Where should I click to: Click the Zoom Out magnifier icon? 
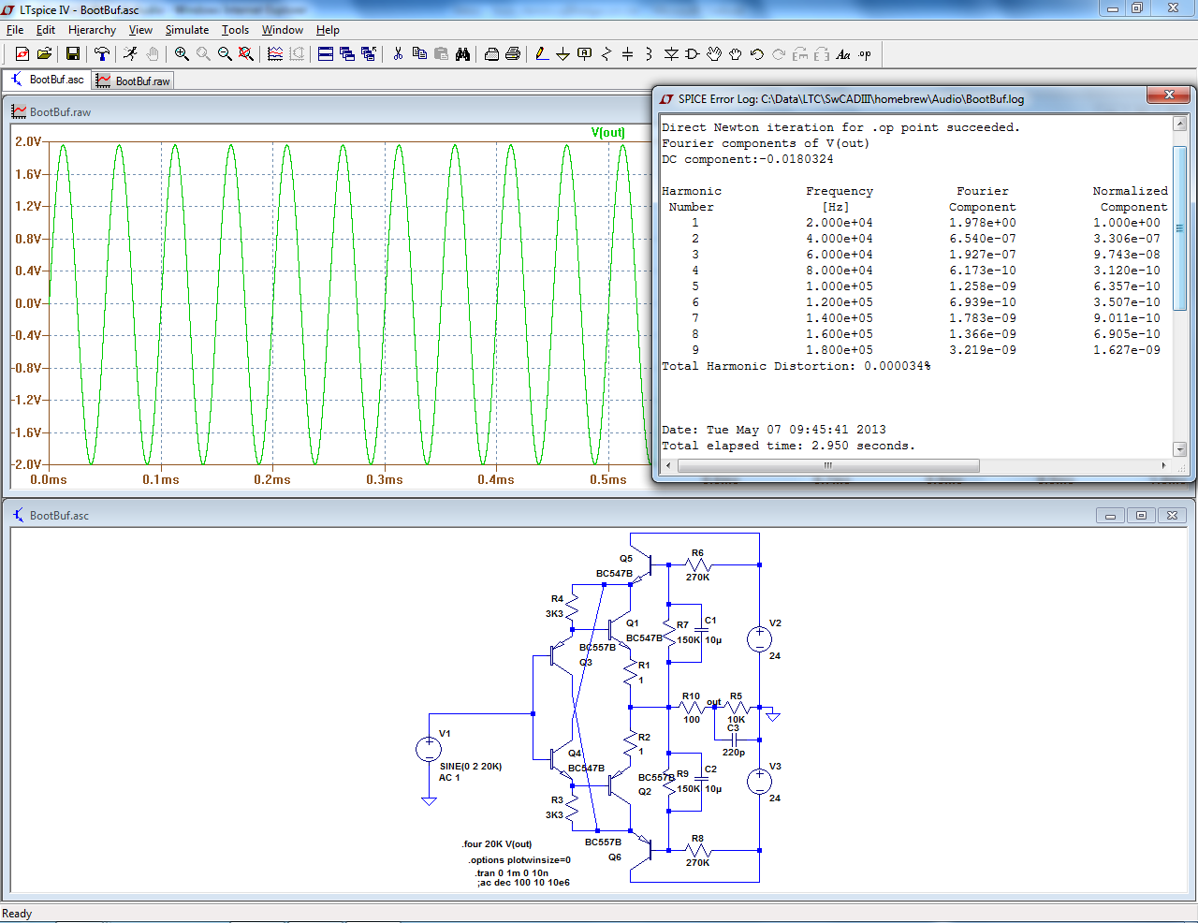(225, 54)
